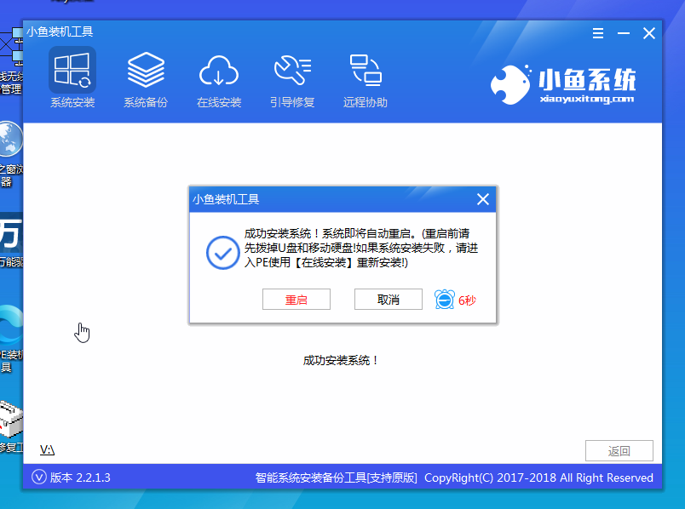The image size is (685, 509).
Task: Click the blue checkmark success icon
Action: (x=223, y=253)
